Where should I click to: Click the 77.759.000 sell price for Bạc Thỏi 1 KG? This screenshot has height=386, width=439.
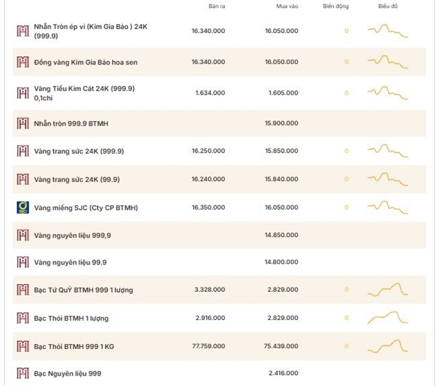click(x=209, y=346)
